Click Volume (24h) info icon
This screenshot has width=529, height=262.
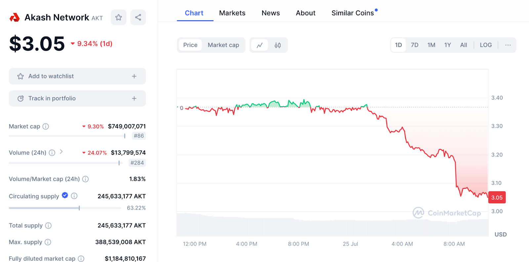[x=52, y=153]
